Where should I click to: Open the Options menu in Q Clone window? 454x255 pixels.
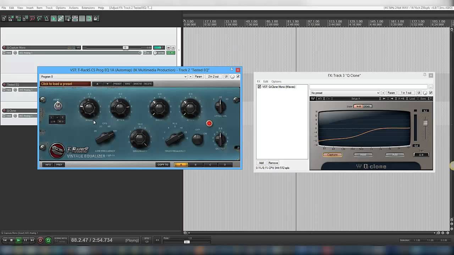(276, 81)
